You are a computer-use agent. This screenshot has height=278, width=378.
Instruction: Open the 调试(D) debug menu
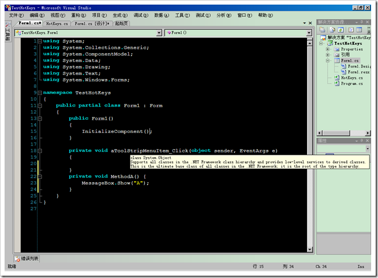[141, 15]
